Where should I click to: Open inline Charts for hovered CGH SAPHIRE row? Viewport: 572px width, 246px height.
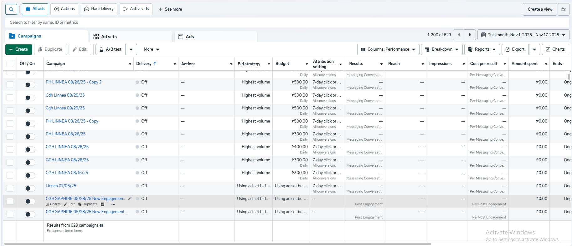[53, 204]
